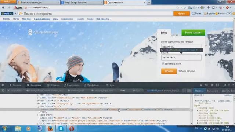Reload the page using the refresh icon
Image resolution: width=235 pixels, height=132 pixels.
tap(185, 8)
